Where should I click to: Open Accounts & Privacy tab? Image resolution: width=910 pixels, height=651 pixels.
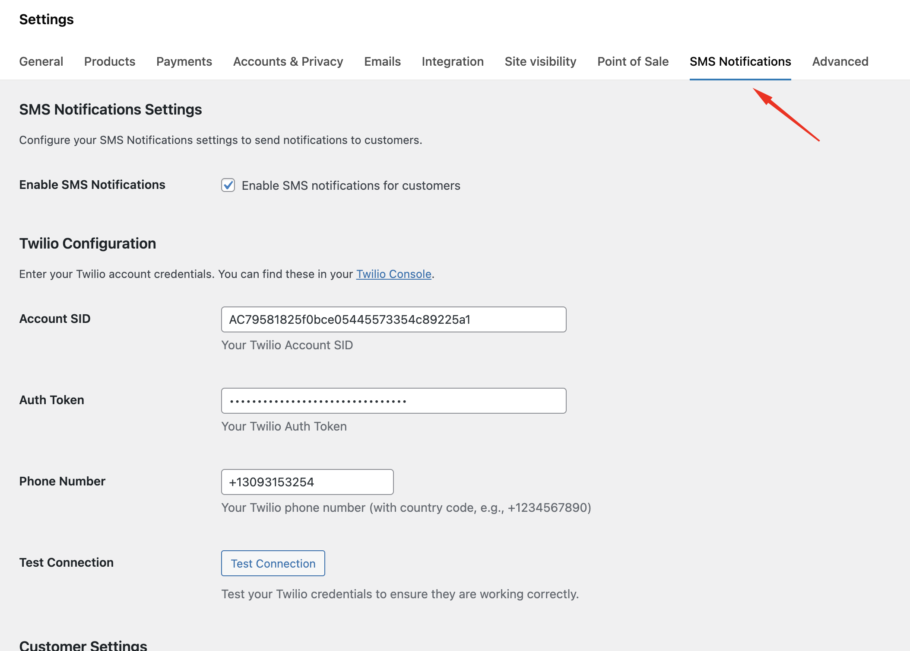coord(288,61)
